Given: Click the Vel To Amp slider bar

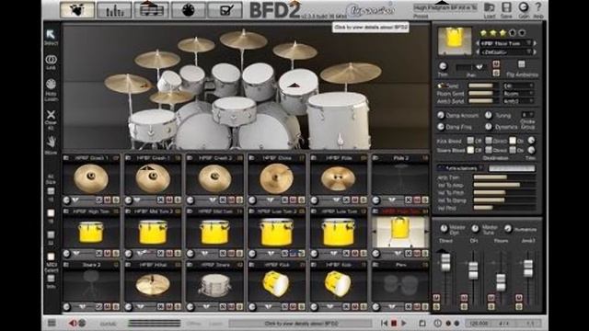Looking at the screenshot, I should coord(504,185).
